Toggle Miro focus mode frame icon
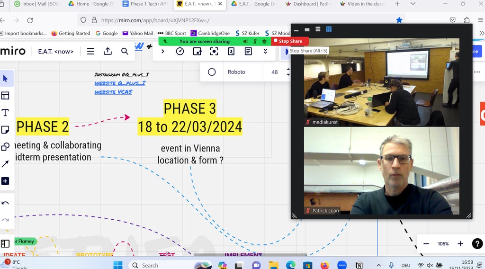Image resolution: width=485 pixels, height=269 pixels. tap(214, 51)
